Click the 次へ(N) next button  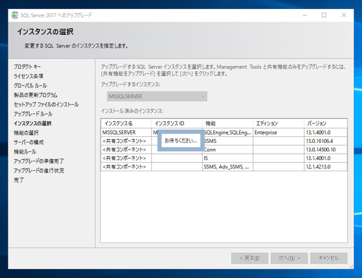[289, 258]
